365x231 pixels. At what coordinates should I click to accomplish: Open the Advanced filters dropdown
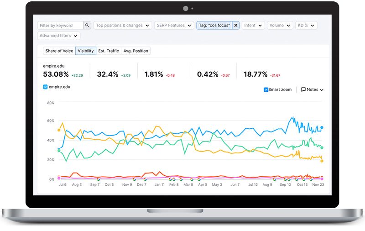point(59,36)
